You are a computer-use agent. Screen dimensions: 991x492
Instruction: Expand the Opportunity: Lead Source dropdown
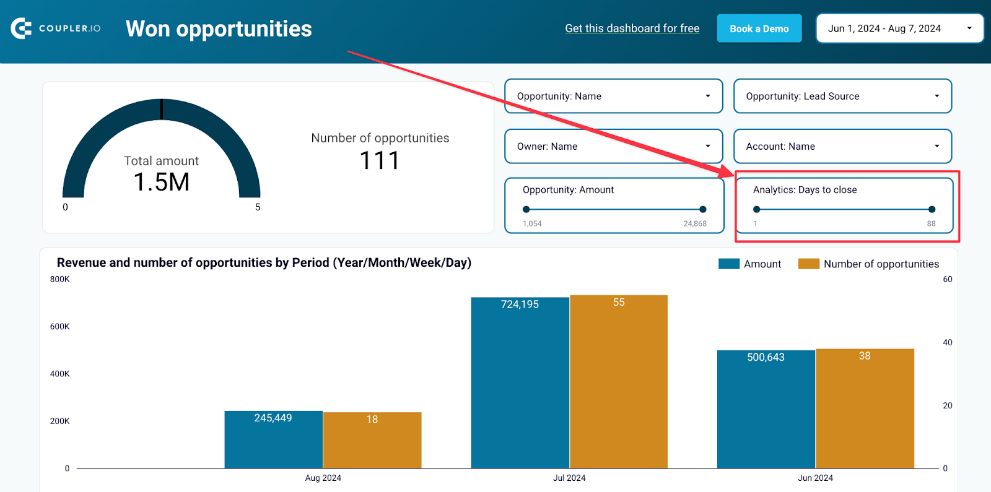click(x=842, y=96)
